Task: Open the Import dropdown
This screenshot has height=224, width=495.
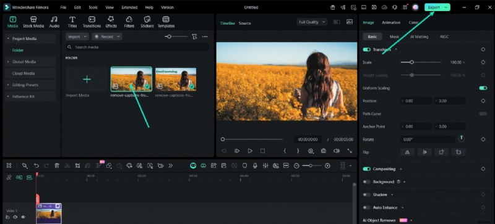Action: [77, 36]
